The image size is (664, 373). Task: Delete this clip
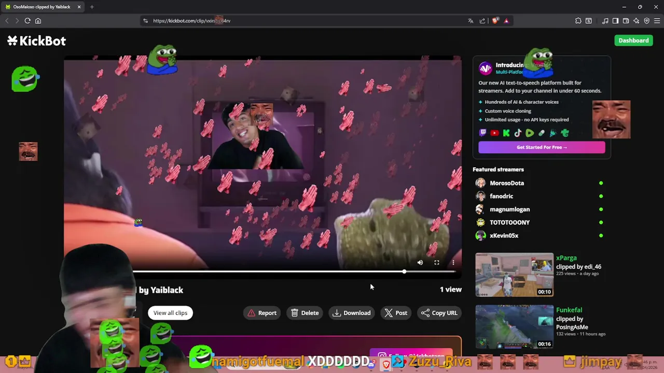click(305, 313)
